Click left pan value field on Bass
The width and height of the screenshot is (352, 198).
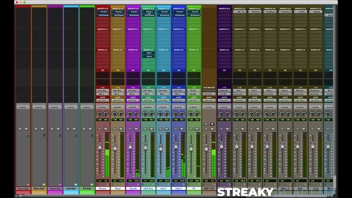click(115, 120)
